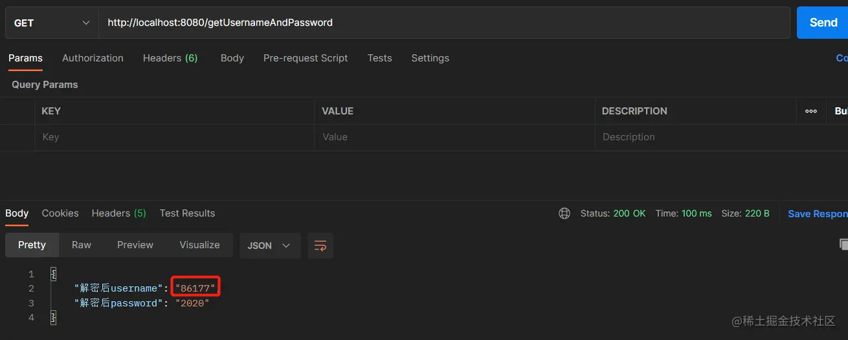Image resolution: width=848 pixels, height=340 pixels.
Task: Toggle the word wrap icon next to JSON
Action: click(320, 246)
